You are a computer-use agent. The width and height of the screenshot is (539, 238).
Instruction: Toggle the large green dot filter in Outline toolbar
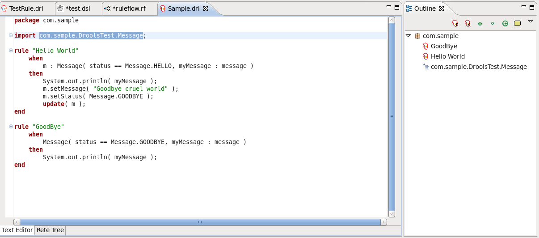coord(480,24)
